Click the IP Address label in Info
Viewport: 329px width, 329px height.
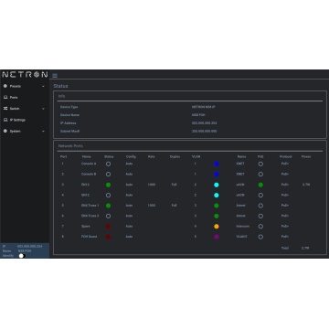68,123
